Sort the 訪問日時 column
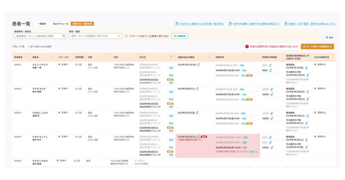345x180 pixels. point(256,57)
